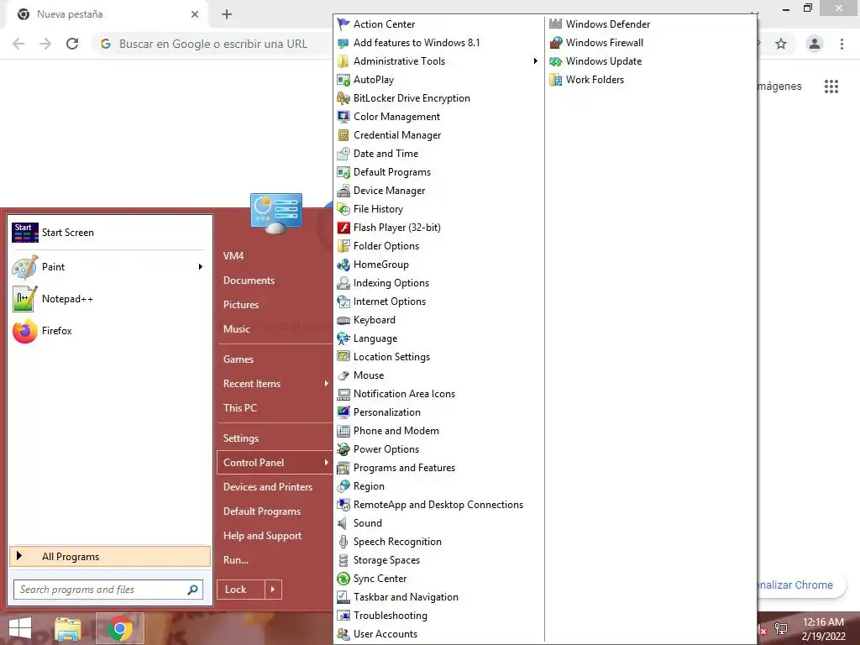860x645 pixels.
Task: Click the Start Screen tile icon
Action: click(x=24, y=233)
